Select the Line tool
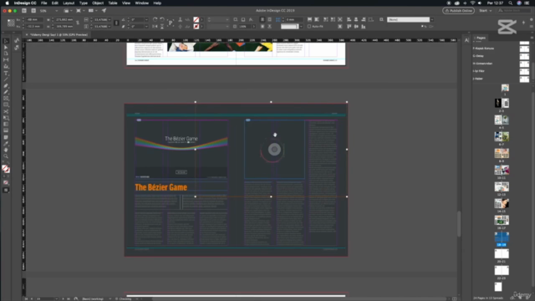535x301 pixels. (x=6, y=79)
